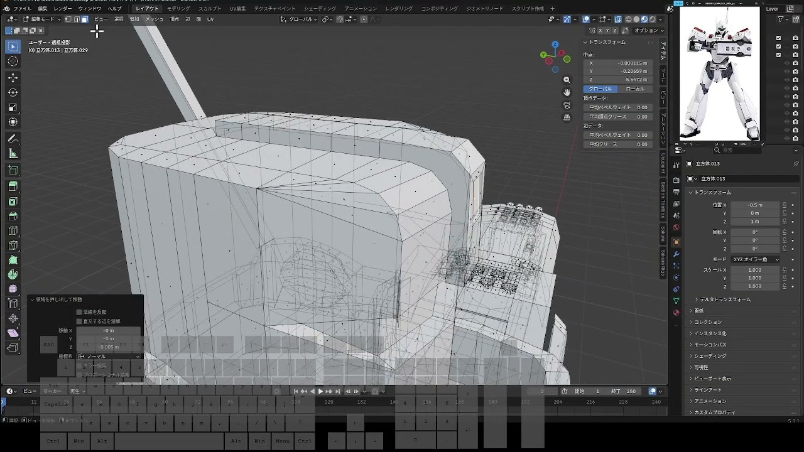Viewport: 804px width, 452px height.
Task: Select the Bevel tool
Action: 13,217
